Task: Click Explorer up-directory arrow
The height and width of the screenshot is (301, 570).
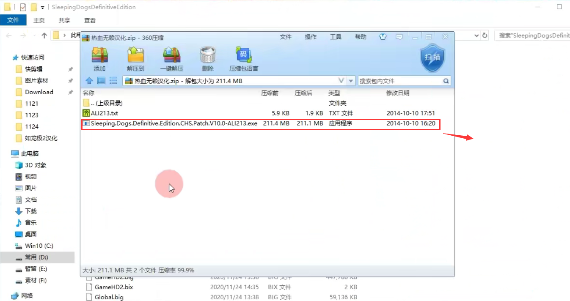Action: (x=44, y=36)
